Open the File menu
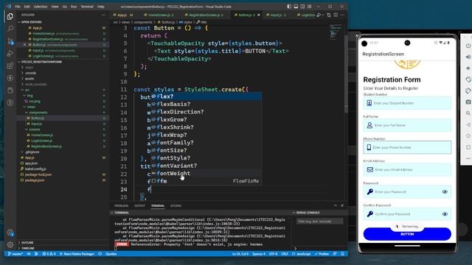 coord(18,7)
